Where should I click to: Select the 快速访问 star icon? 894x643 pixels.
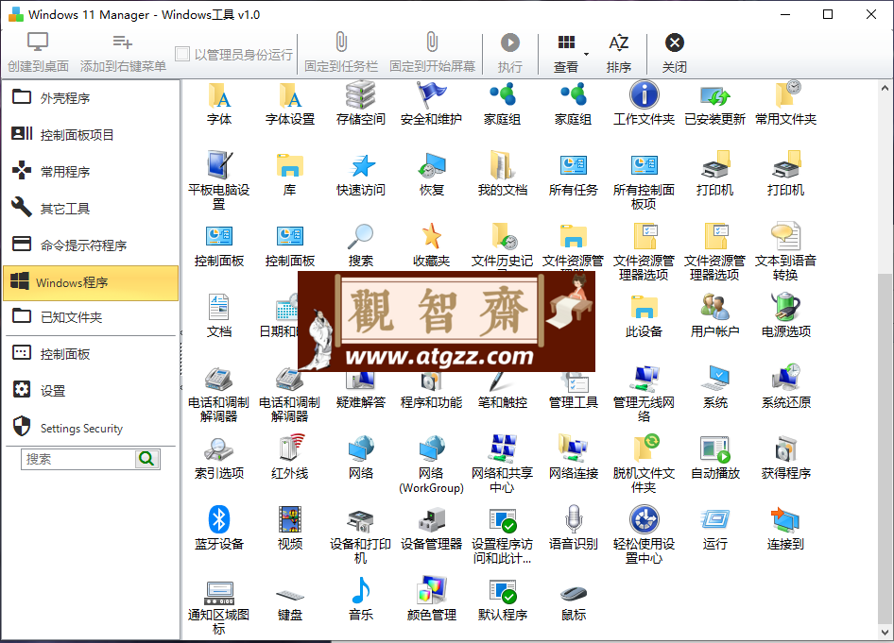(361, 175)
